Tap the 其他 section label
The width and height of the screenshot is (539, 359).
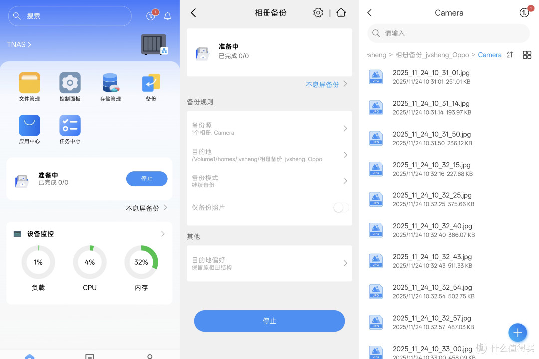click(193, 237)
